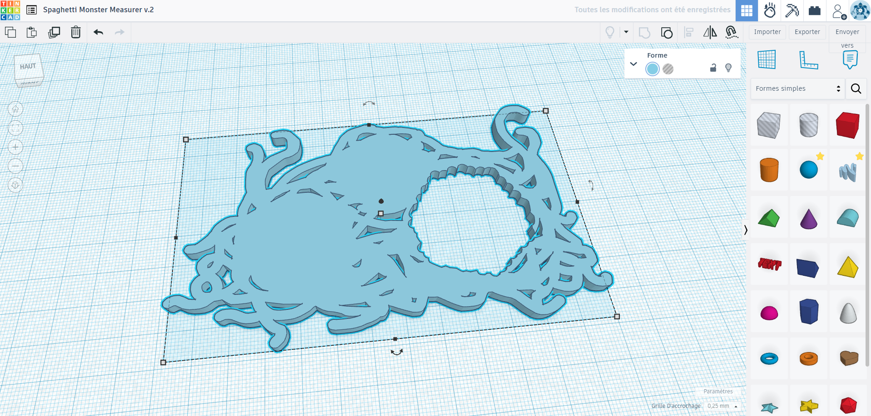Invite collaborators with add-person icon

pos(839,11)
